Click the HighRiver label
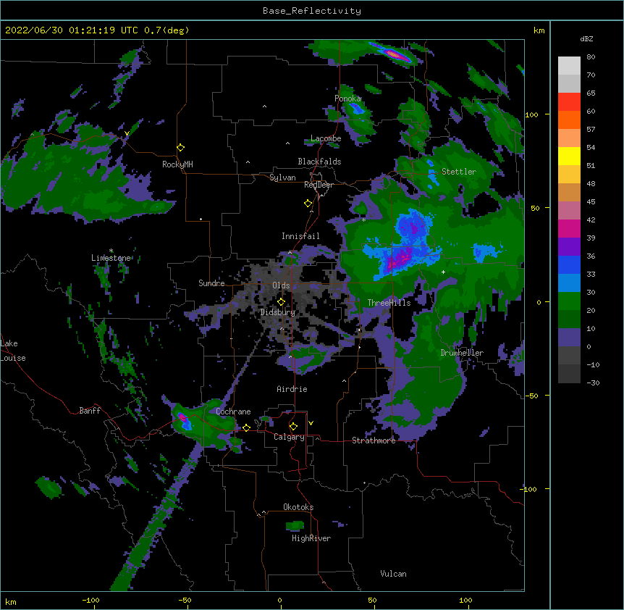 pyautogui.click(x=311, y=538)
